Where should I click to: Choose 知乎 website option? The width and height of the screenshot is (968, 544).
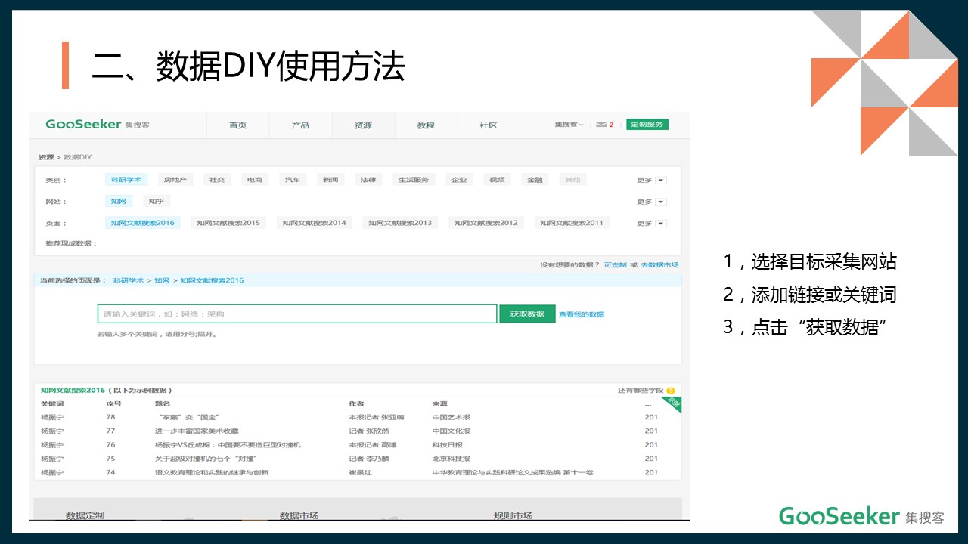(x=157, y=201)
